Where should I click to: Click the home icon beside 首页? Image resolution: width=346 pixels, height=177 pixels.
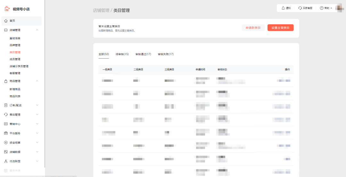(x=6, y=21)
